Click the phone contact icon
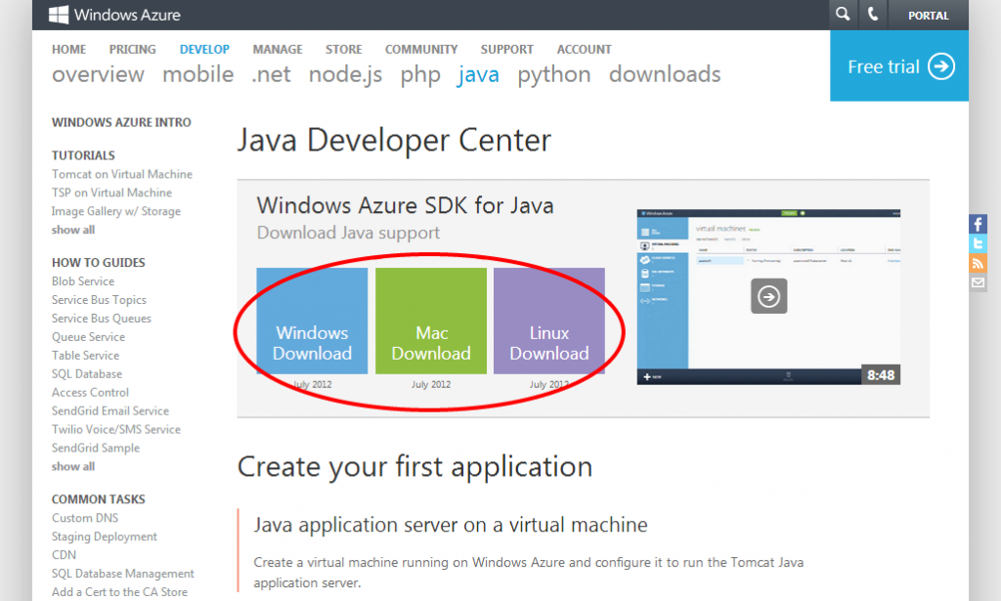 point(873,14)
